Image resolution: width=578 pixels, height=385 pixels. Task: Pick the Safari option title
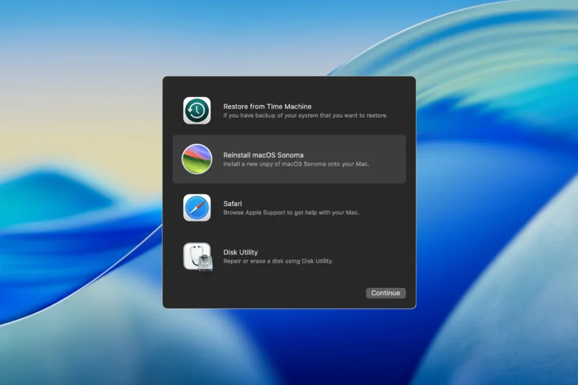[x=233, y=203]
